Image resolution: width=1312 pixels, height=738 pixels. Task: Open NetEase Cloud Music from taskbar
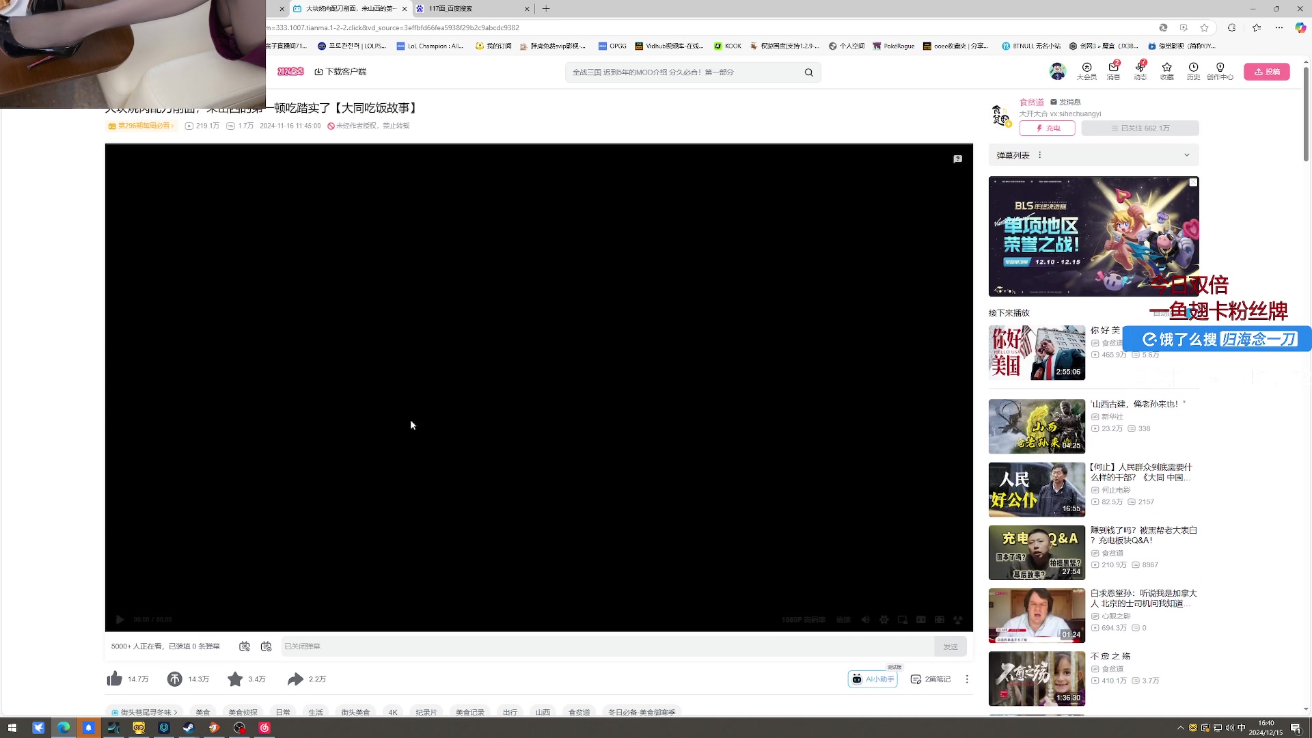[x=264, y=728]
